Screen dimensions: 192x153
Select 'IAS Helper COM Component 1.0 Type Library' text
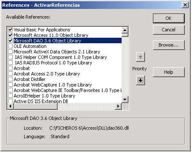coord(61,57)
